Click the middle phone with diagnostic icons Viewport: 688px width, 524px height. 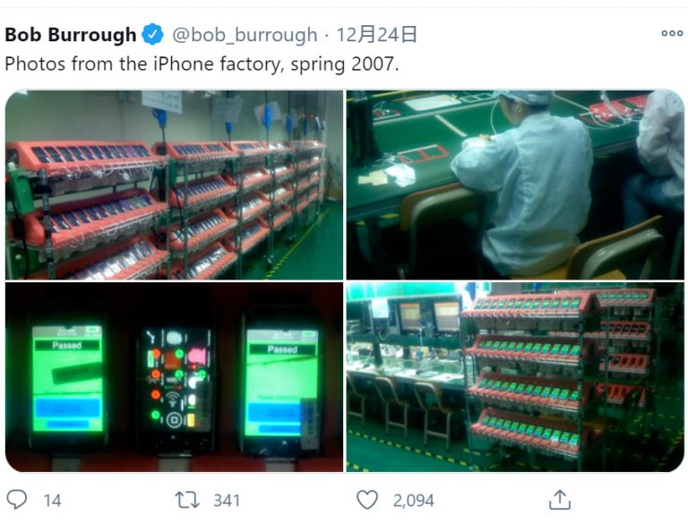(176, 380)
